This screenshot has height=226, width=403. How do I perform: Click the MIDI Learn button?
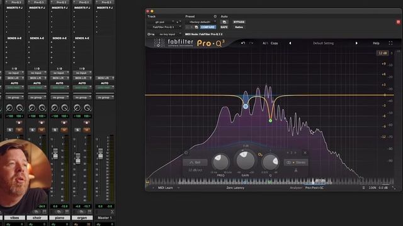[x=165, y=188]
